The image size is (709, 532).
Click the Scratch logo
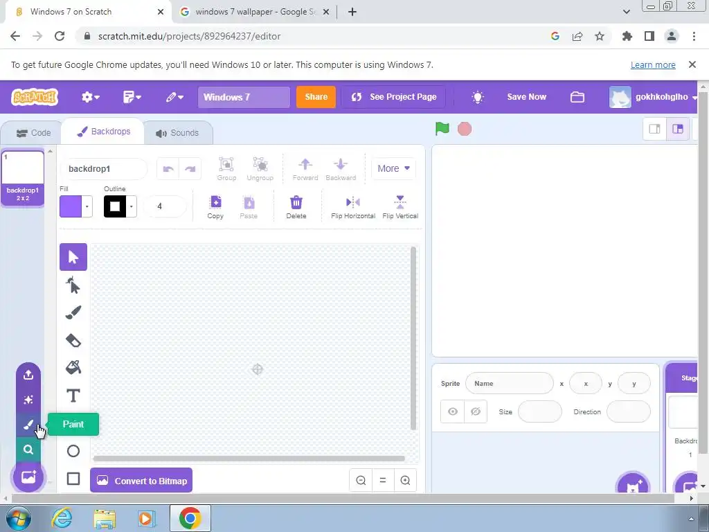pyautogui.click(x=35, y=97)
